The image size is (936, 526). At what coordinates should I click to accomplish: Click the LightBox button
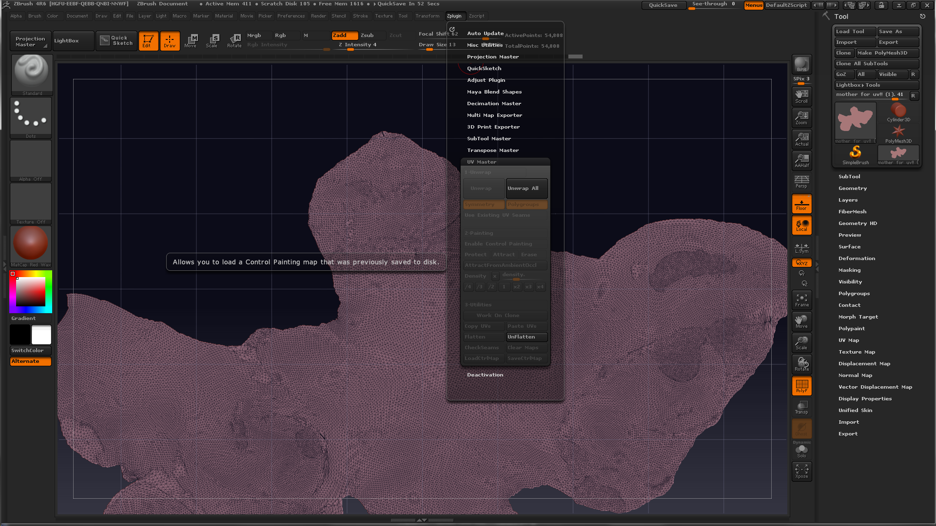73,41
